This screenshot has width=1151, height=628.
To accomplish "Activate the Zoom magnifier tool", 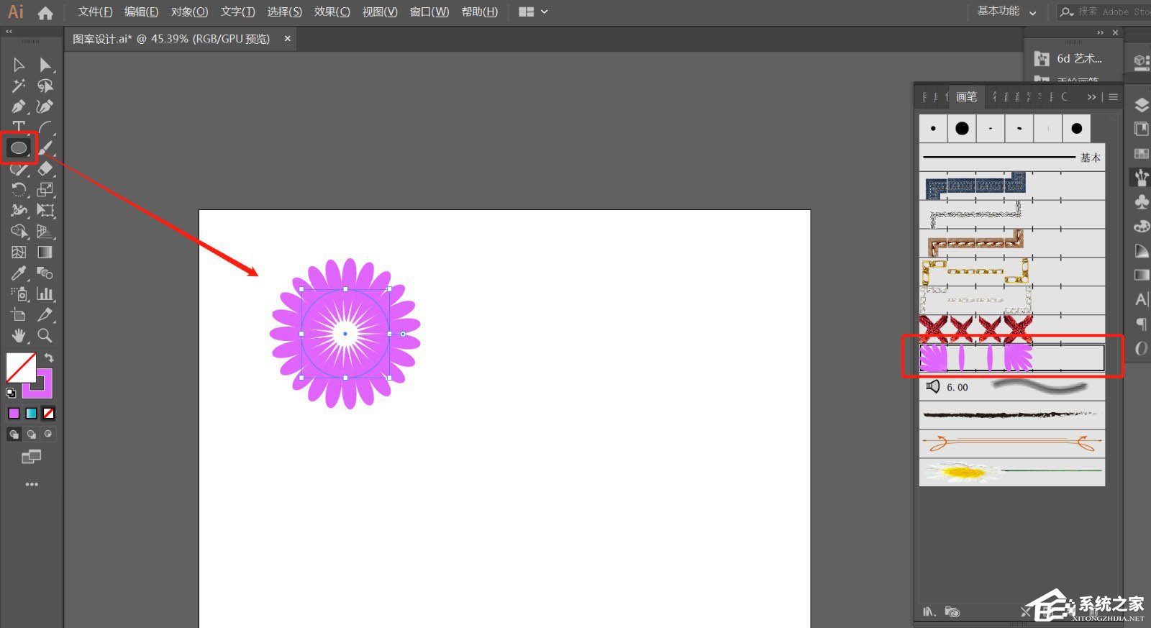I will coord(45,336).
